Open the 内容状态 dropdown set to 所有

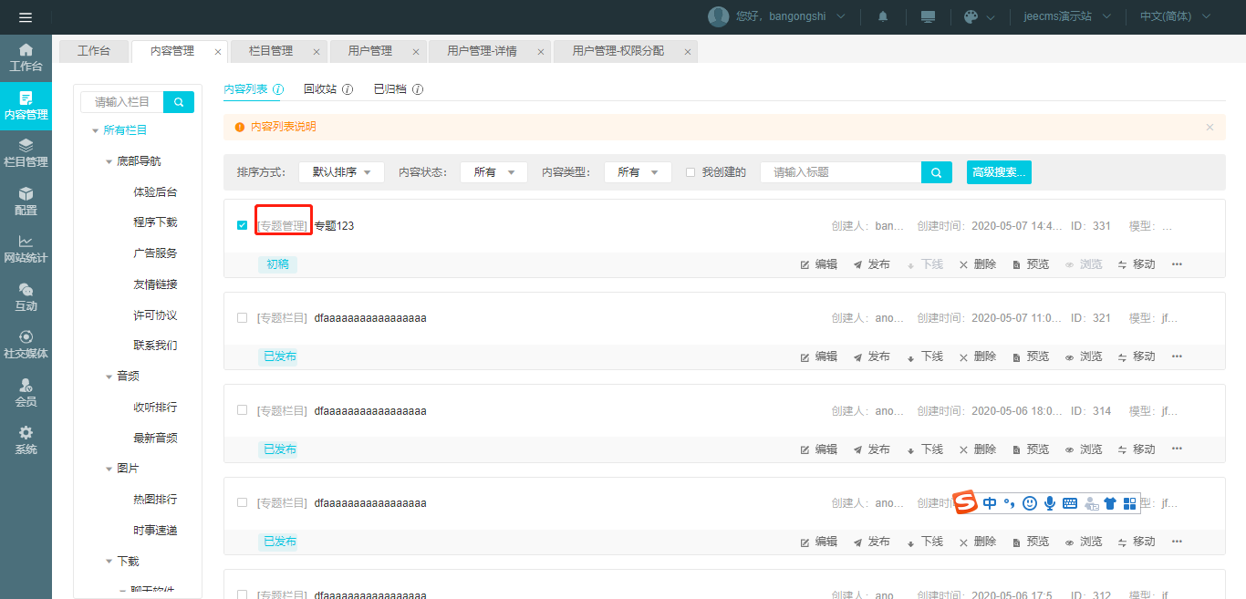[x=493, y=172]
